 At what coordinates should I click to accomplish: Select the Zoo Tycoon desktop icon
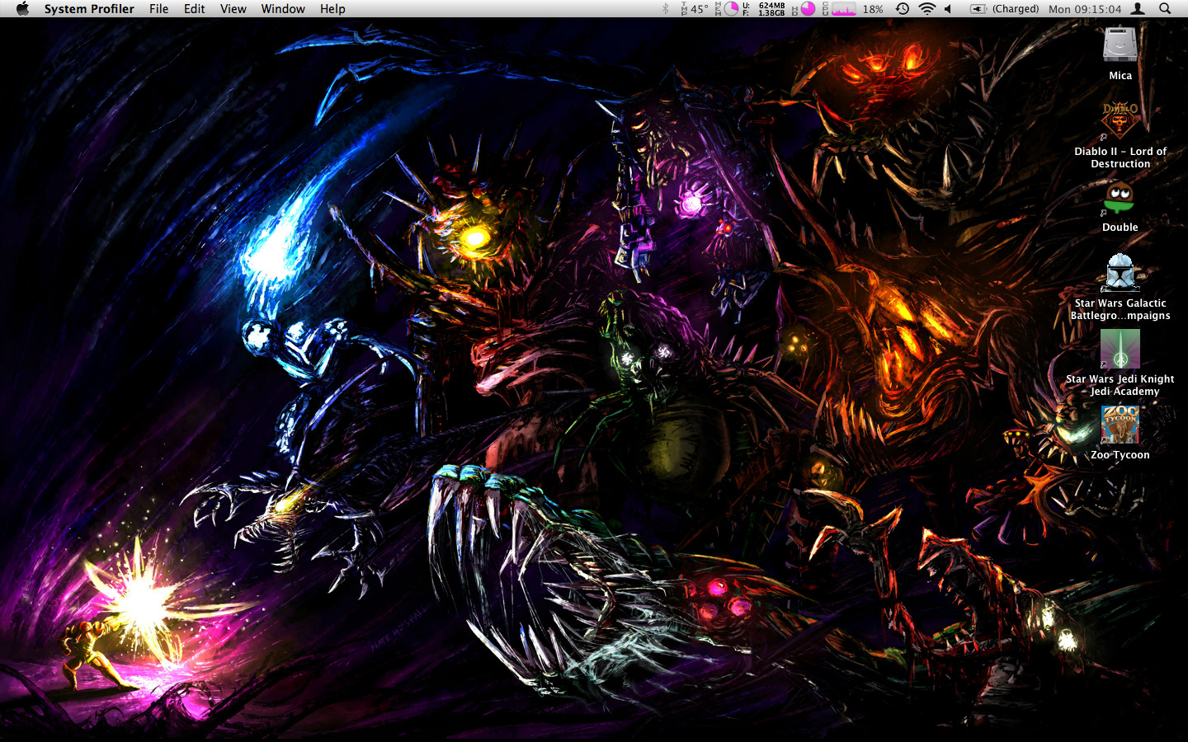point(1120,425)
